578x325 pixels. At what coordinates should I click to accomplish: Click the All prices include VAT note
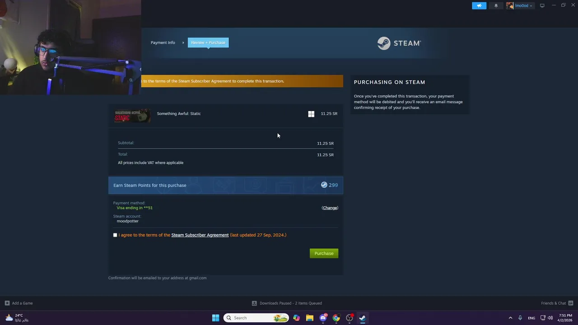click(x=150, y=163)
